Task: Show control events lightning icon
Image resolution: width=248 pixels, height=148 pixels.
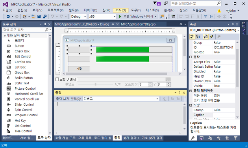Action: click(x=211, y=37)
